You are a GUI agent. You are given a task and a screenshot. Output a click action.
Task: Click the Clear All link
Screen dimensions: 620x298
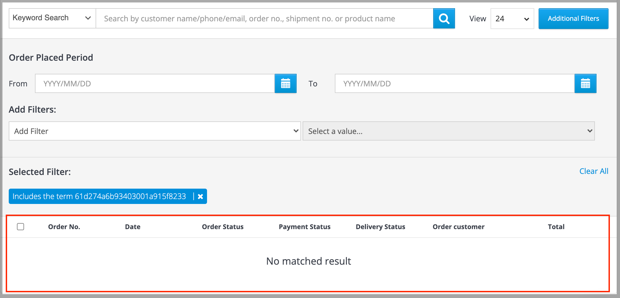point(594,171)
